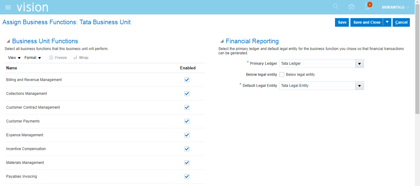The width and height of the screenshot is (420, 186).
Task: Collapse the Financial Reporting section
Action: point(222,41)
